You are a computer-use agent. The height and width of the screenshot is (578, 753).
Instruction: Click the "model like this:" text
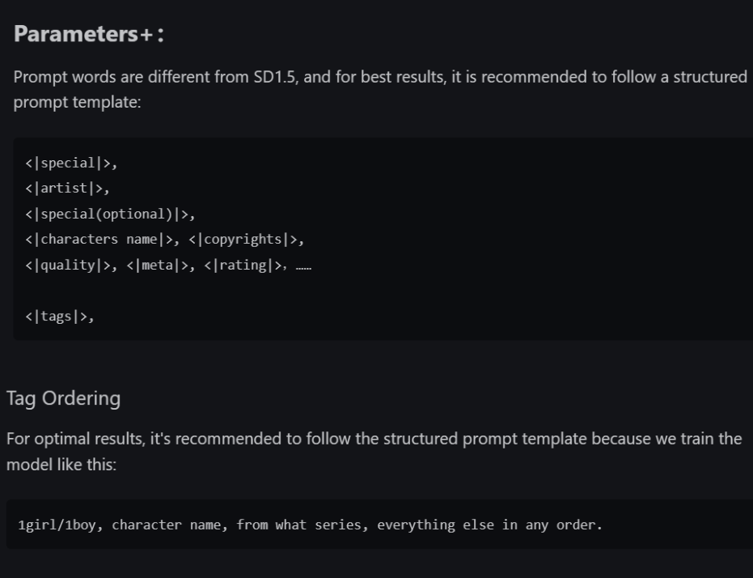61,465
